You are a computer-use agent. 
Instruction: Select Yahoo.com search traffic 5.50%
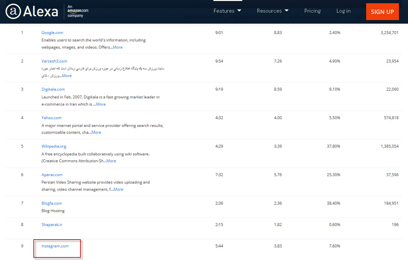[335, 118]
